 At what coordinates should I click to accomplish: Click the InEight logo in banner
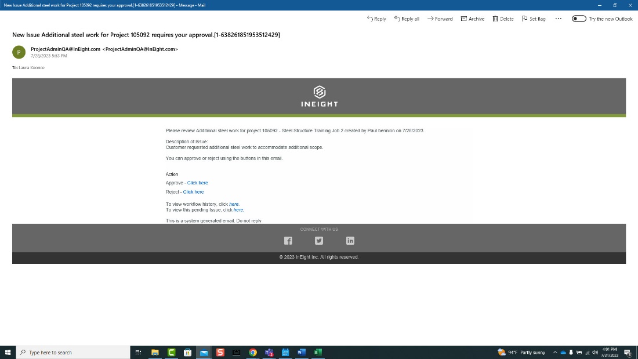(x=319, y=96)
